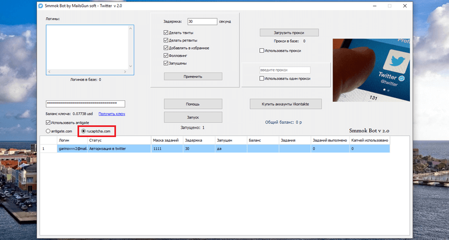Click the 'Smmok Bot v 2.0' logo text
Screen dimensions: 449x240
click(369, 131)
